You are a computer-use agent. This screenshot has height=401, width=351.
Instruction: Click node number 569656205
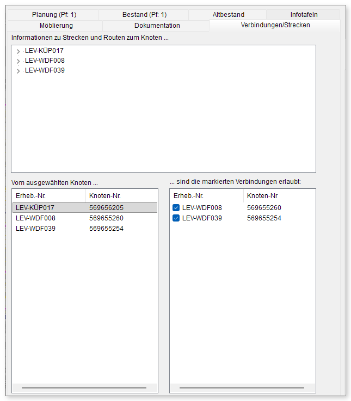click(x=106, y=208)
